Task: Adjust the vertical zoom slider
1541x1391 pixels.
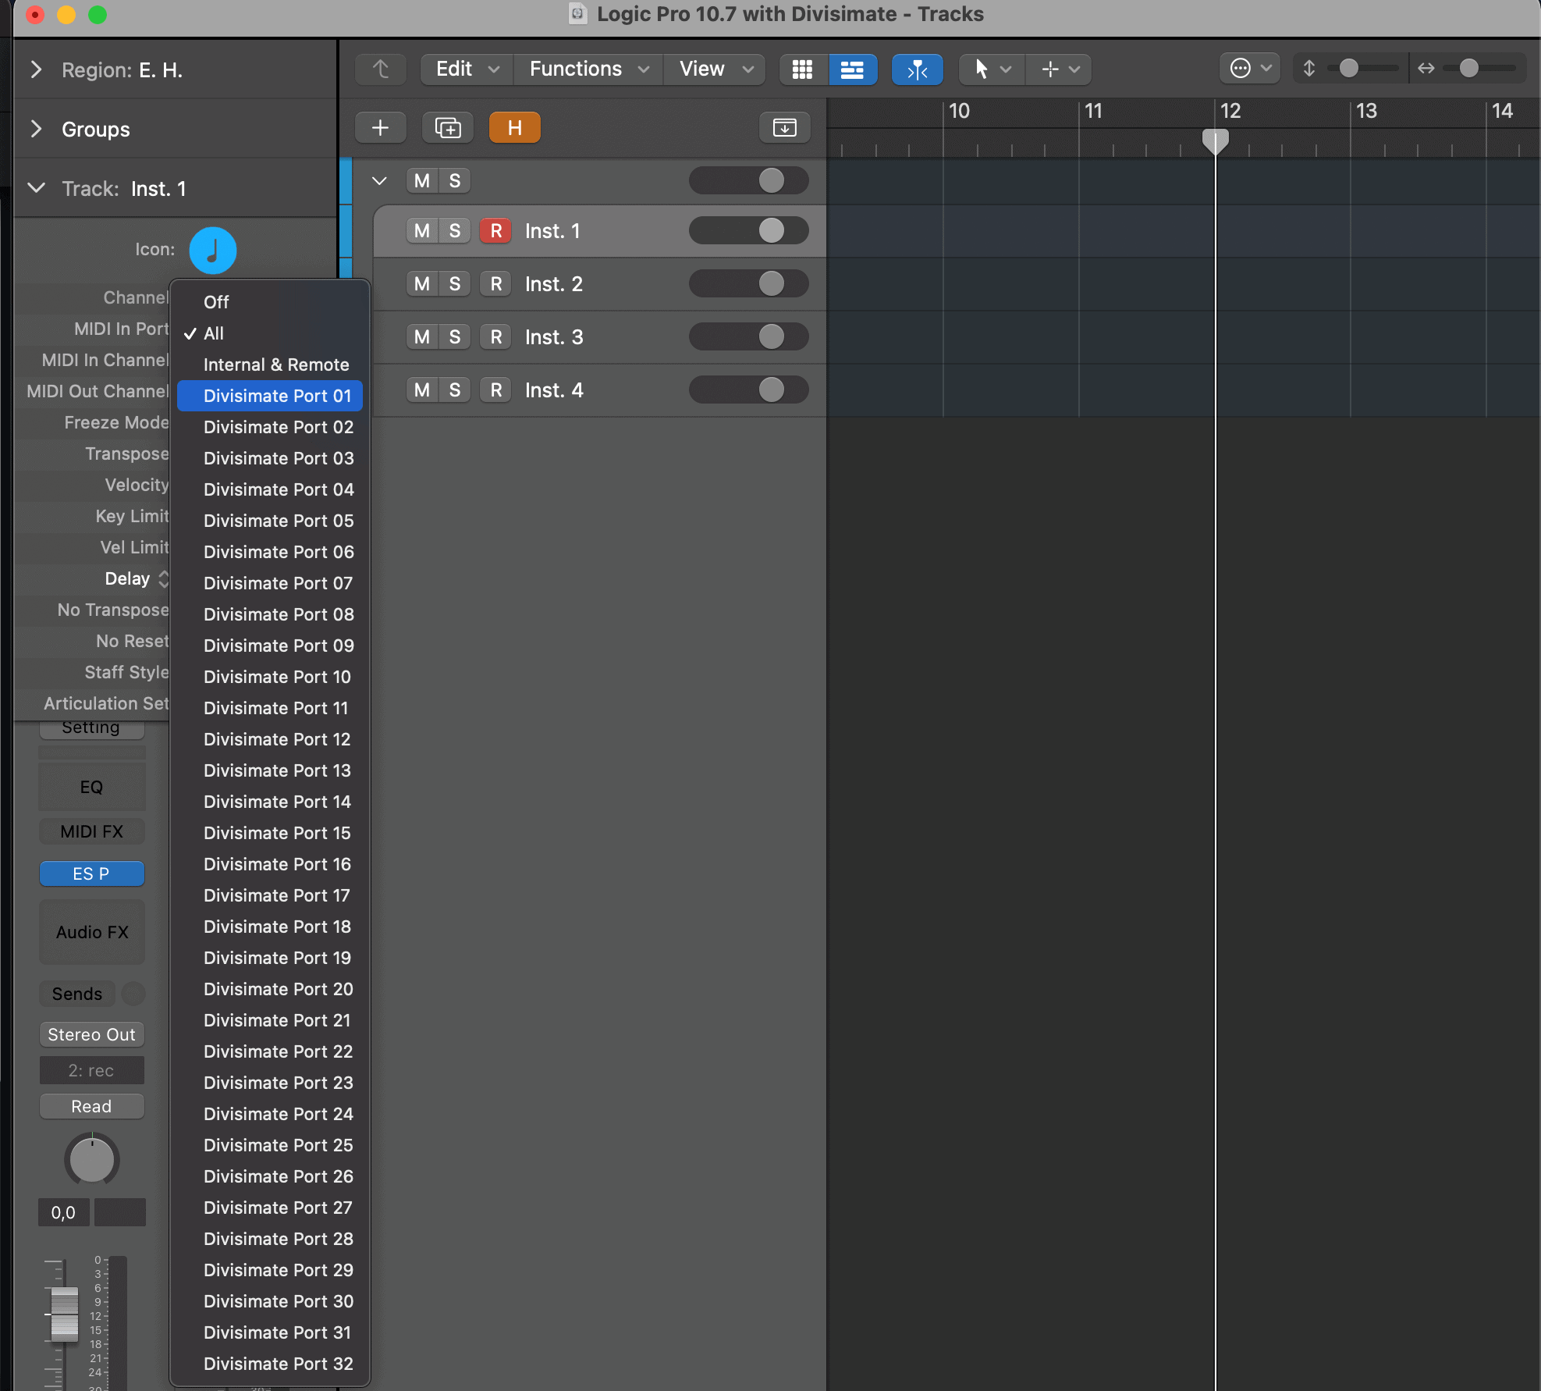Action: pos(1362,69)
